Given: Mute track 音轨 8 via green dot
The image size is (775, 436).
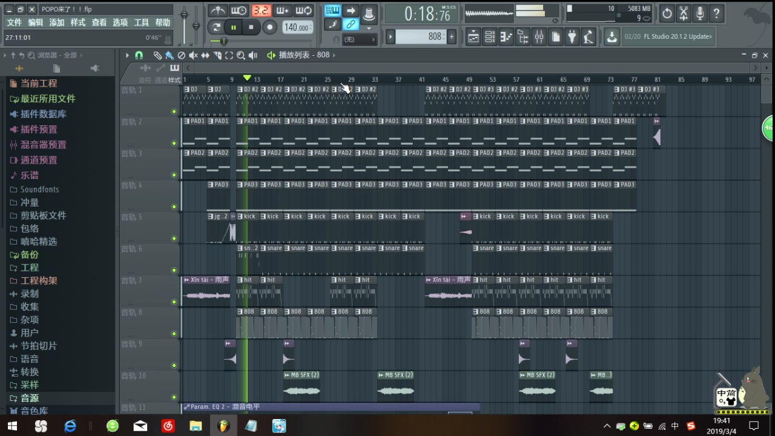Looking at the screenshot, I should [174, 334].
